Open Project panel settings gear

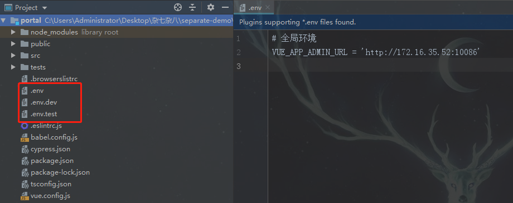[211, 7]
